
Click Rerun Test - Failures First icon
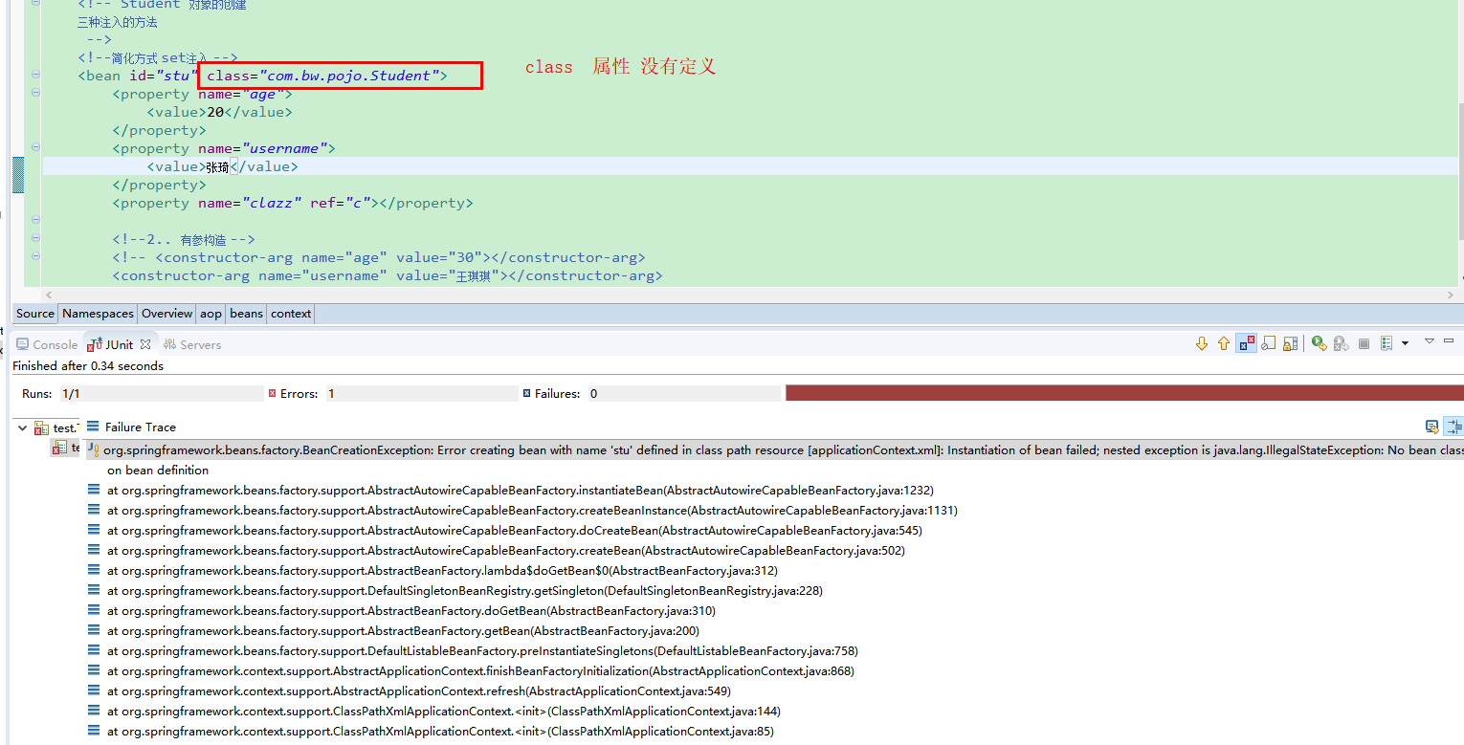pos(1342,342)
